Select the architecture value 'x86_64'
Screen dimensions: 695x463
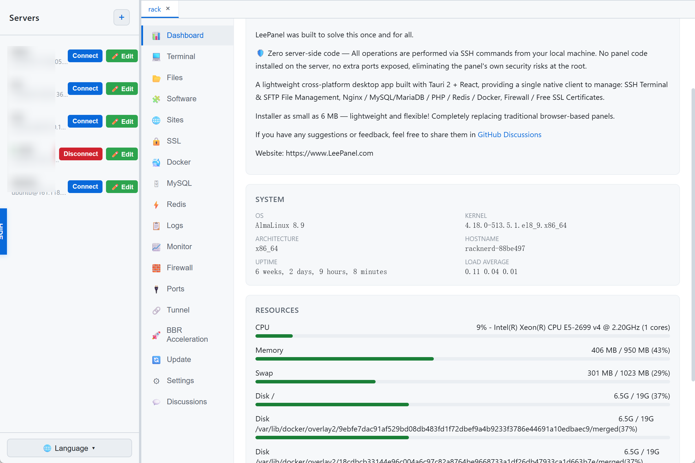point(266,249)
